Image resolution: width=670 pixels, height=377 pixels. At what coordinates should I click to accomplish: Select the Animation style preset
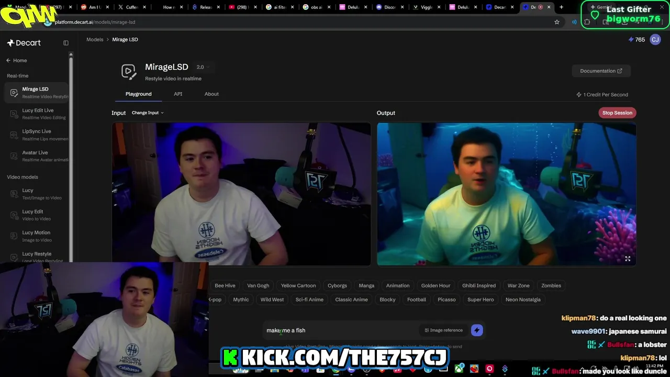pyautogui.click(x=398, y=285)
